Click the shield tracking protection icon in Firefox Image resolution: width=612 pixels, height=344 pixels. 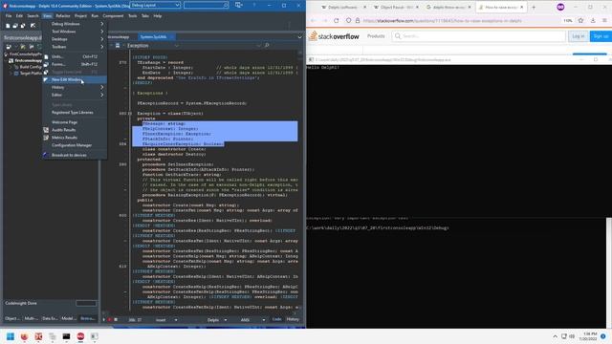coord(348,20)
